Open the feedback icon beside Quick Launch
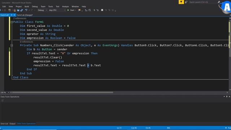 click(x=186, y=2)
